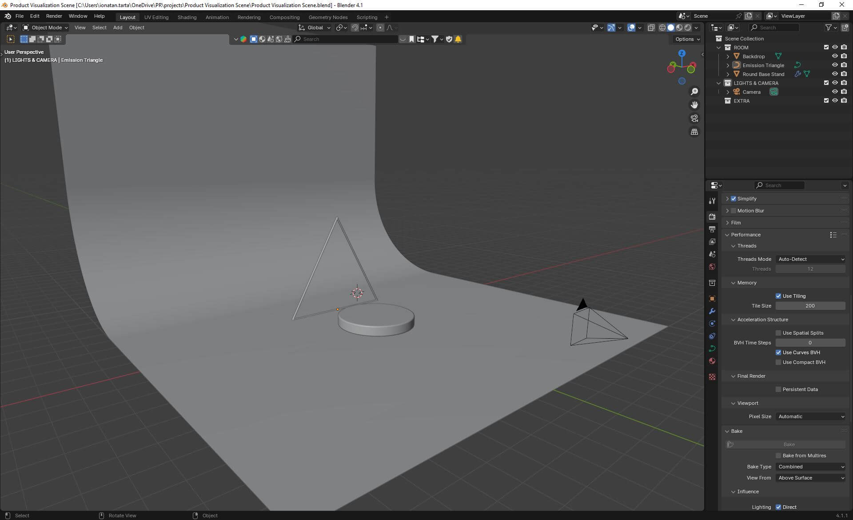Hide Emission Triangle in viewport
Image resolution: width=853 pixels, height=520 pixels.
pos(835,65)
